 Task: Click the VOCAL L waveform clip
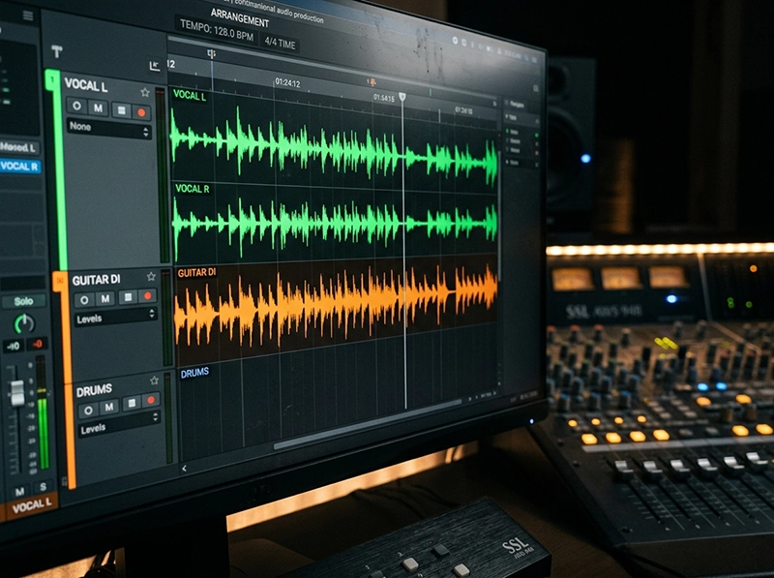(x=334, y=141)
